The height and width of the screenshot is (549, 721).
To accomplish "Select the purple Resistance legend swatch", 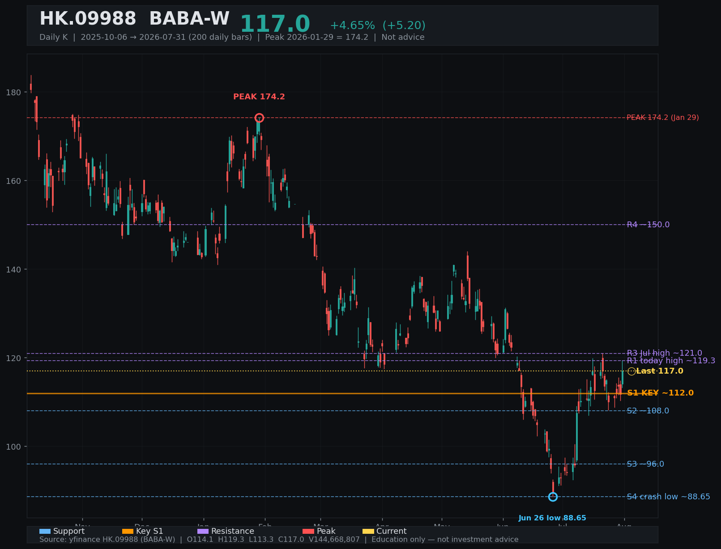I will point(203,531).
